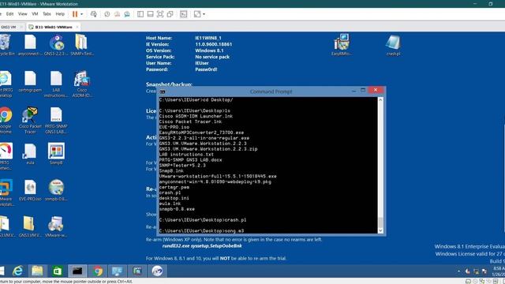The width and height of the screenshot is (505, 284).
Task: Open Chrome from the guest taskbar
Action: click(x=98, y=271)
